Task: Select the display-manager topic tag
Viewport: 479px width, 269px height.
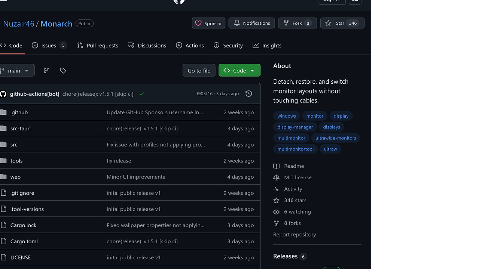Action: coord(295,127)
